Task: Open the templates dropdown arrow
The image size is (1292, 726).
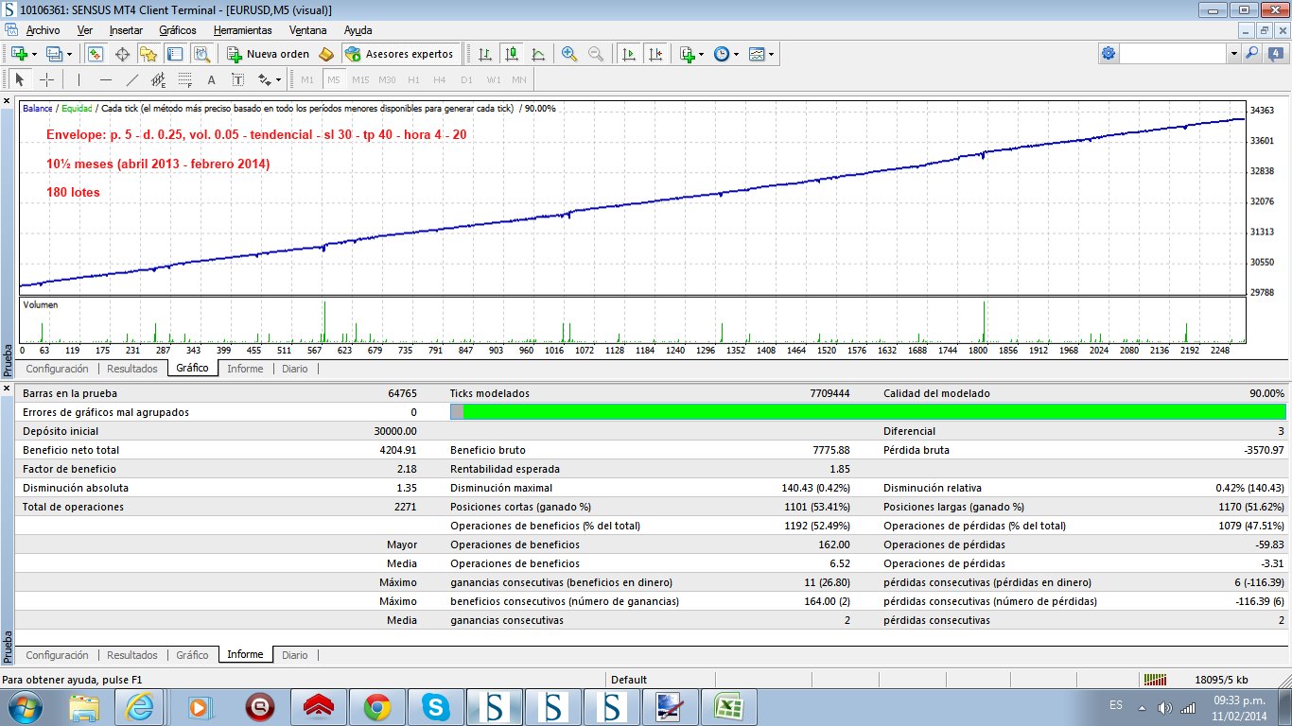Action: click(772, 54)
